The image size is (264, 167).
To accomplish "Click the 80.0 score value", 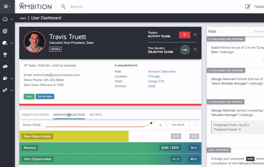I will click(x=194, y=159).
